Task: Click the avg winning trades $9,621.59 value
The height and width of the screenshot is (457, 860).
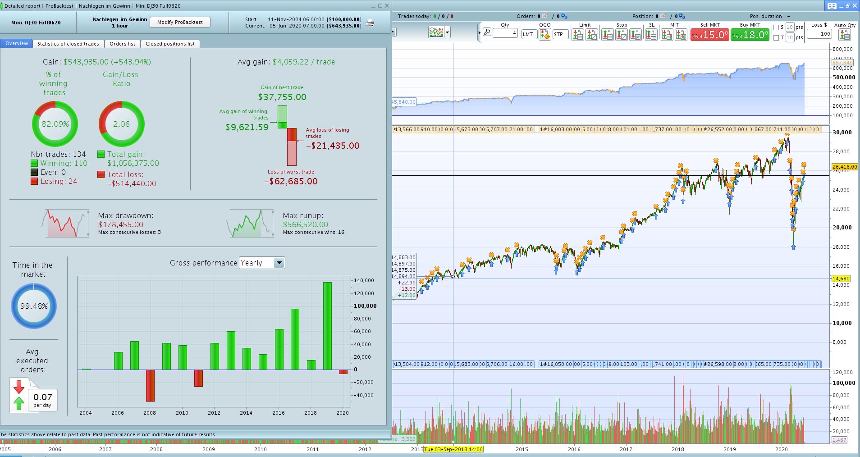Action: 247,127
